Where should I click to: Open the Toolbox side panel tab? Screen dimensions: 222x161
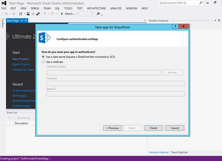point(3,23)
